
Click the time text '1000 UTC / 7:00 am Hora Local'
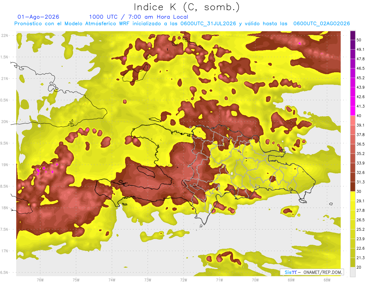click(x=139, y=17)
